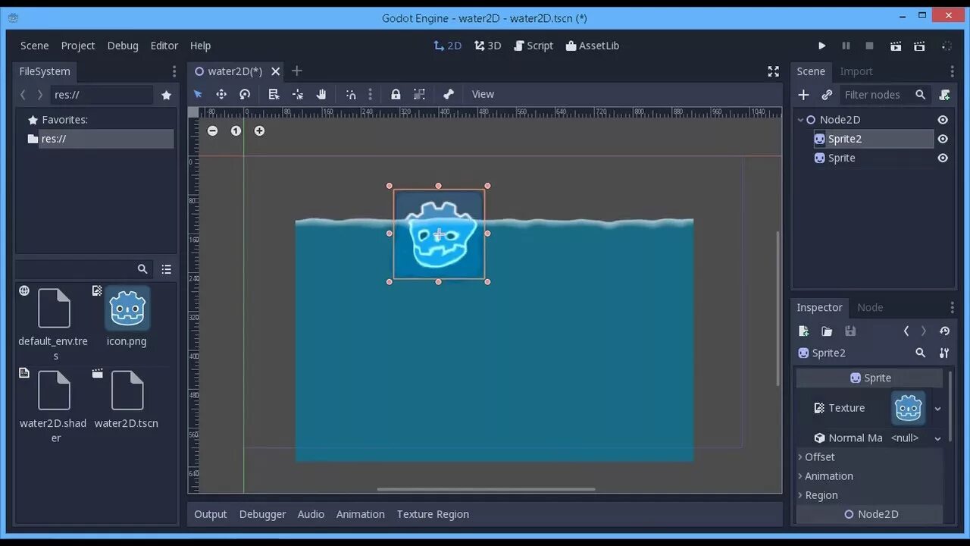Stop the running scene
Screen dimensions: 970x546
[869, 45]
